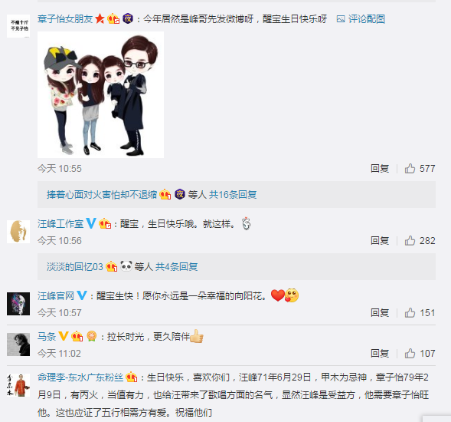Like 马条's comment with 107 likes
This screenshot has width=451, height=422.
click(420, 354)
